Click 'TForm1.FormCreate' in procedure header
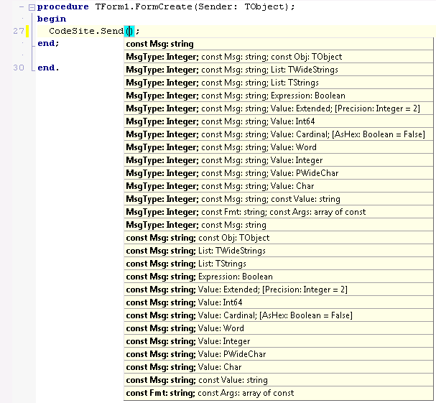This screenshot has height=403, width=436. 144,6
